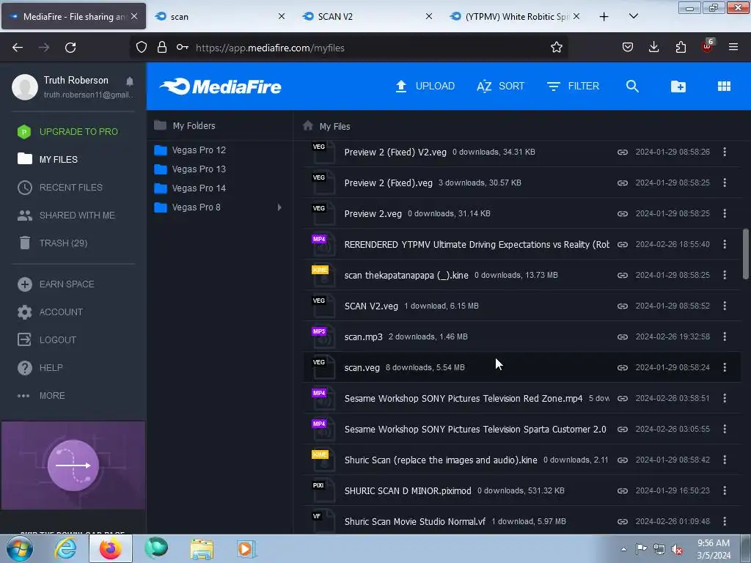Image resolution: width=751 pixels, height=563 pixels.
Task: Open Windows Explorer from taskbar
Action: 202,549
